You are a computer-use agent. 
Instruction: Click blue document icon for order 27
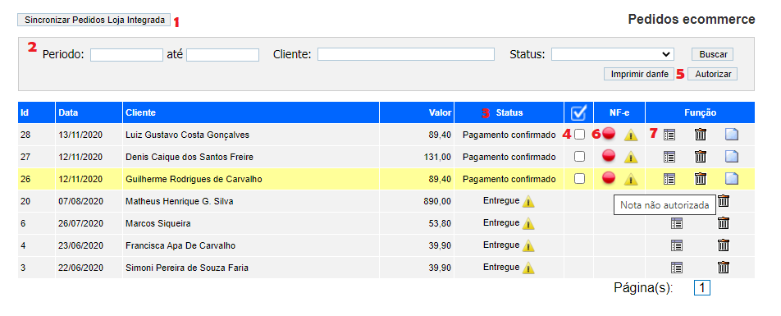pos(732,157)
